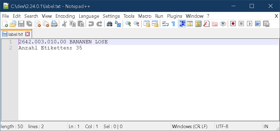Image resolution: width=280 pixels, height=131 pixels.
Task: Run macro multiple times with the fast-forward icon
Action: 258,24
